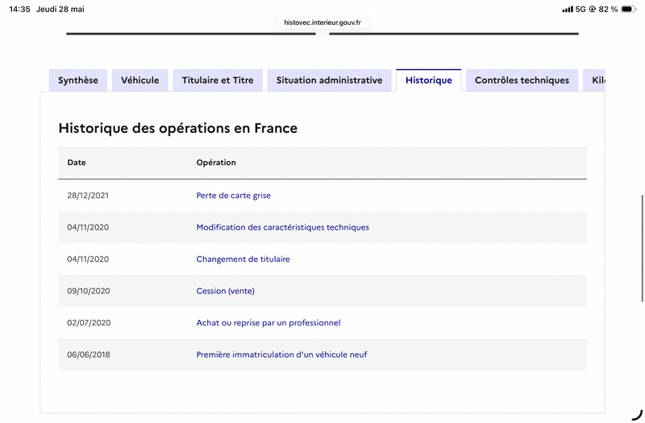Select the Cession (vente) link
The image size is (645, 423).
(226, 291)
